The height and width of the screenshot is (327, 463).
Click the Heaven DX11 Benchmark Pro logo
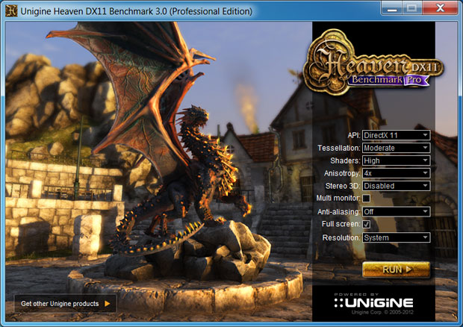373,63
